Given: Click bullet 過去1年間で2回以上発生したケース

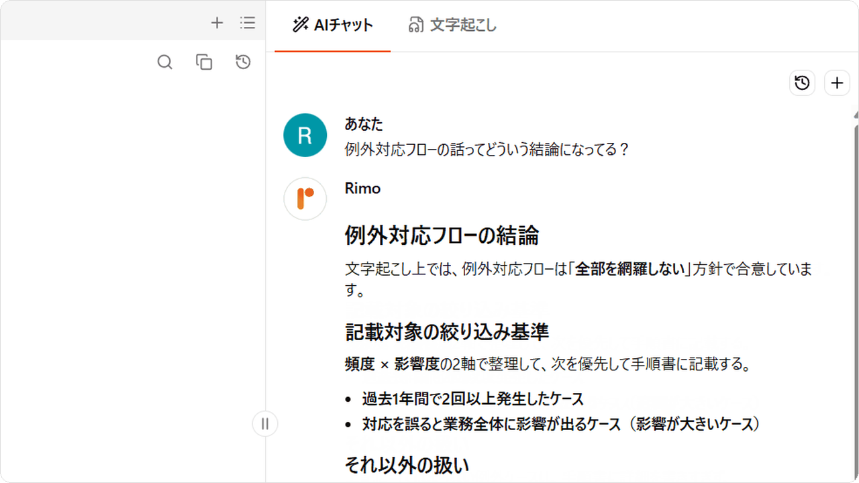Looking at the screenshot, I should 472,399.
